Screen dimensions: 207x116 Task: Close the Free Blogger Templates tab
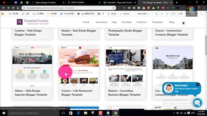pyautogui.click(x=171, y=3)
